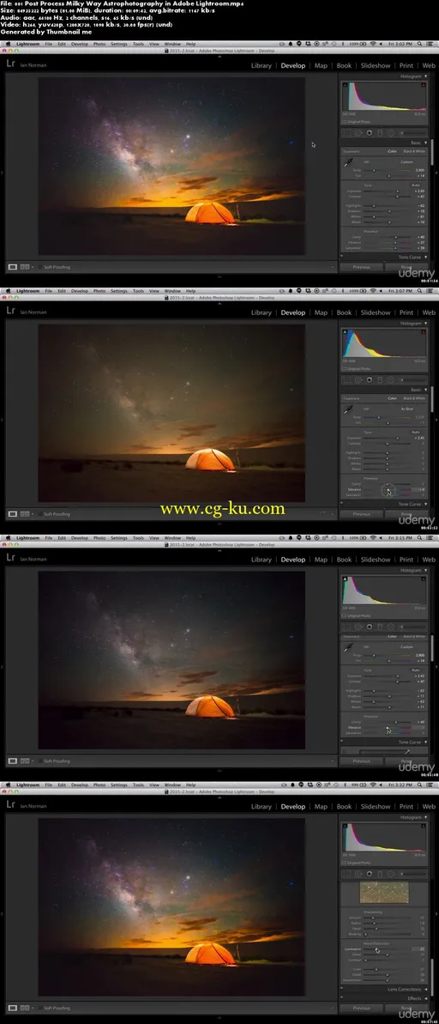This screenshot has height=1024, width=439.
Task: Click the Wi-Fi status icon, 3:15 PM frame
Action: (x=372, y=537)
